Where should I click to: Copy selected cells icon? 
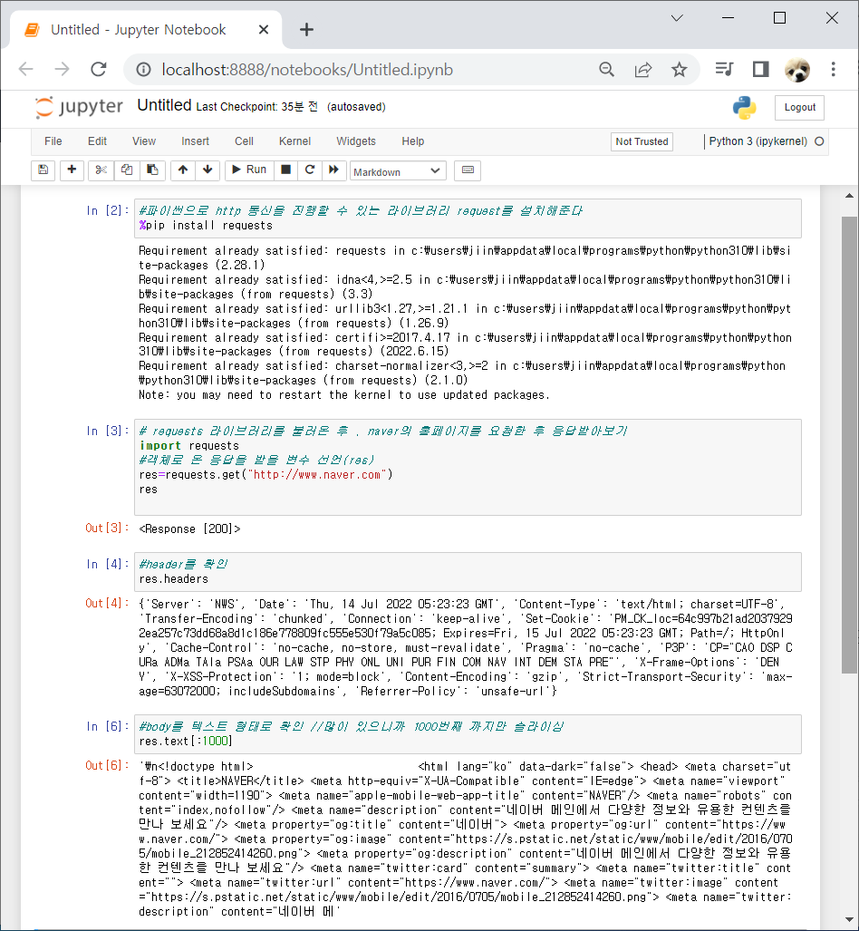tap(127, 170)
